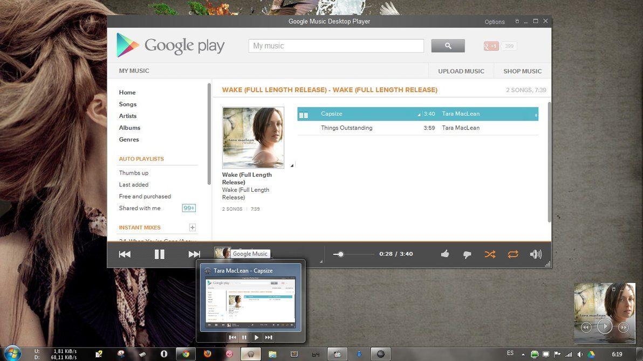
Task: Open the SHOP MUSIC tab
Action: click(522, 71)
